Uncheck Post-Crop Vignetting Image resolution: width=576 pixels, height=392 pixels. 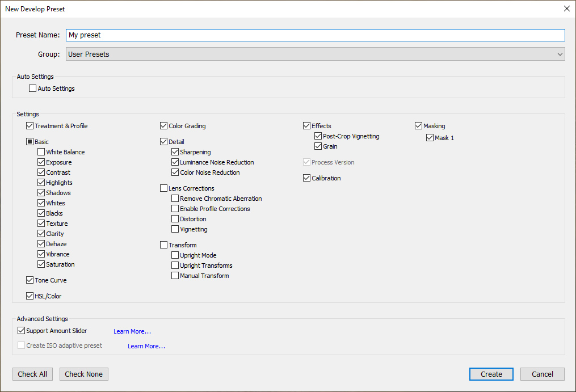pos(318,136)
